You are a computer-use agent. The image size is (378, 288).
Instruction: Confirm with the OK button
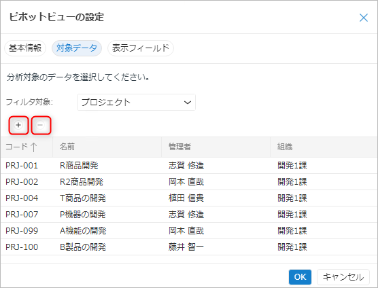pyautogui.click(x=300, y=277)
